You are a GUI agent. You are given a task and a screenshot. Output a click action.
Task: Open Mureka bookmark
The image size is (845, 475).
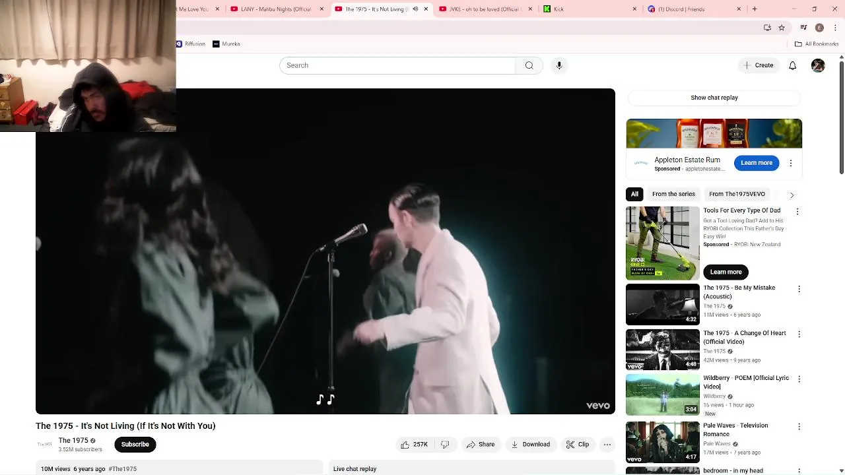[226, 44]
